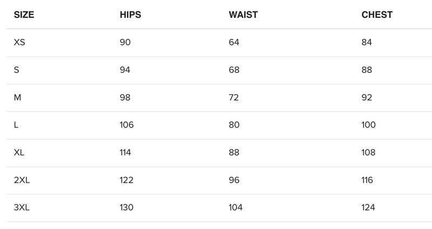Viewport: 432px width, 229px height.
Task: Select the CHEST column header
Action: tap(377, 15)
